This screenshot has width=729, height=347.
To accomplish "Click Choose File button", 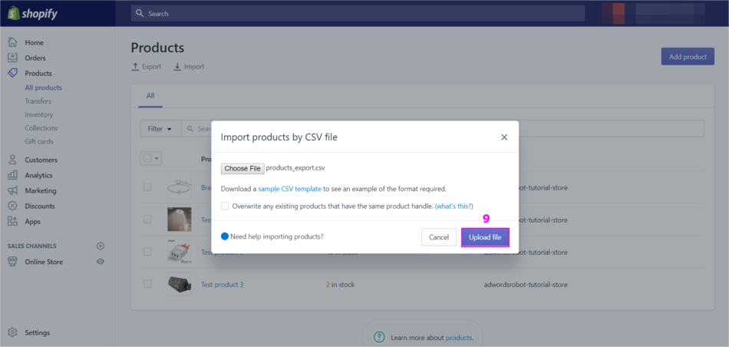I will pos(242,168).
